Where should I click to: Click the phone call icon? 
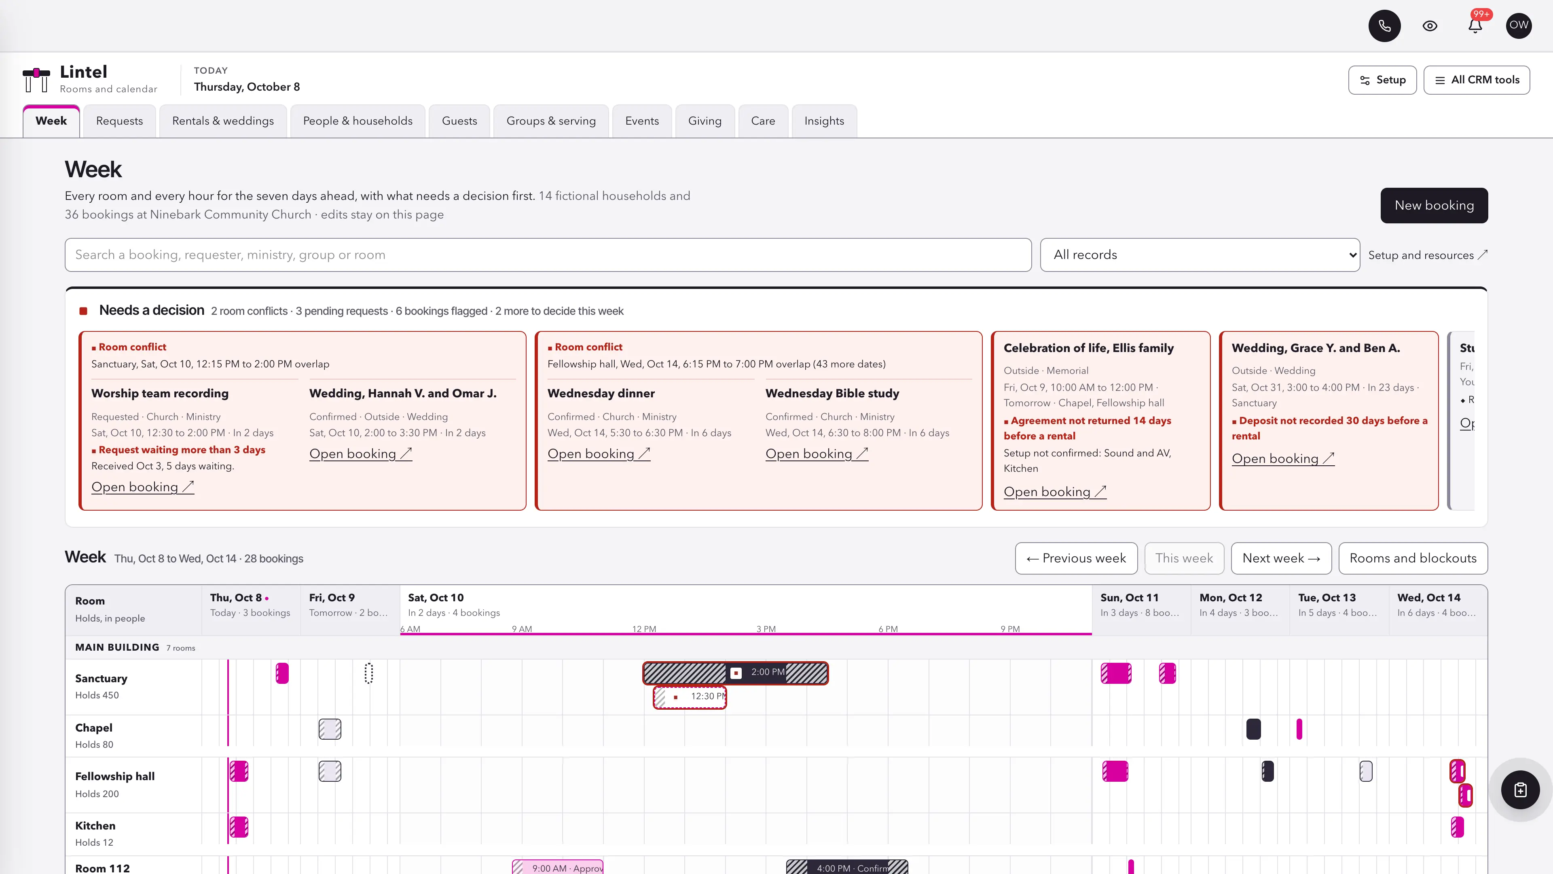point(1384,26)
